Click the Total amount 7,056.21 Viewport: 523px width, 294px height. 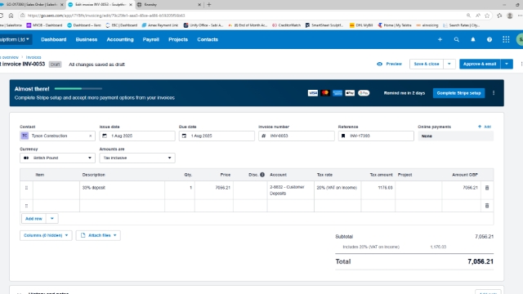click(481, 261)
